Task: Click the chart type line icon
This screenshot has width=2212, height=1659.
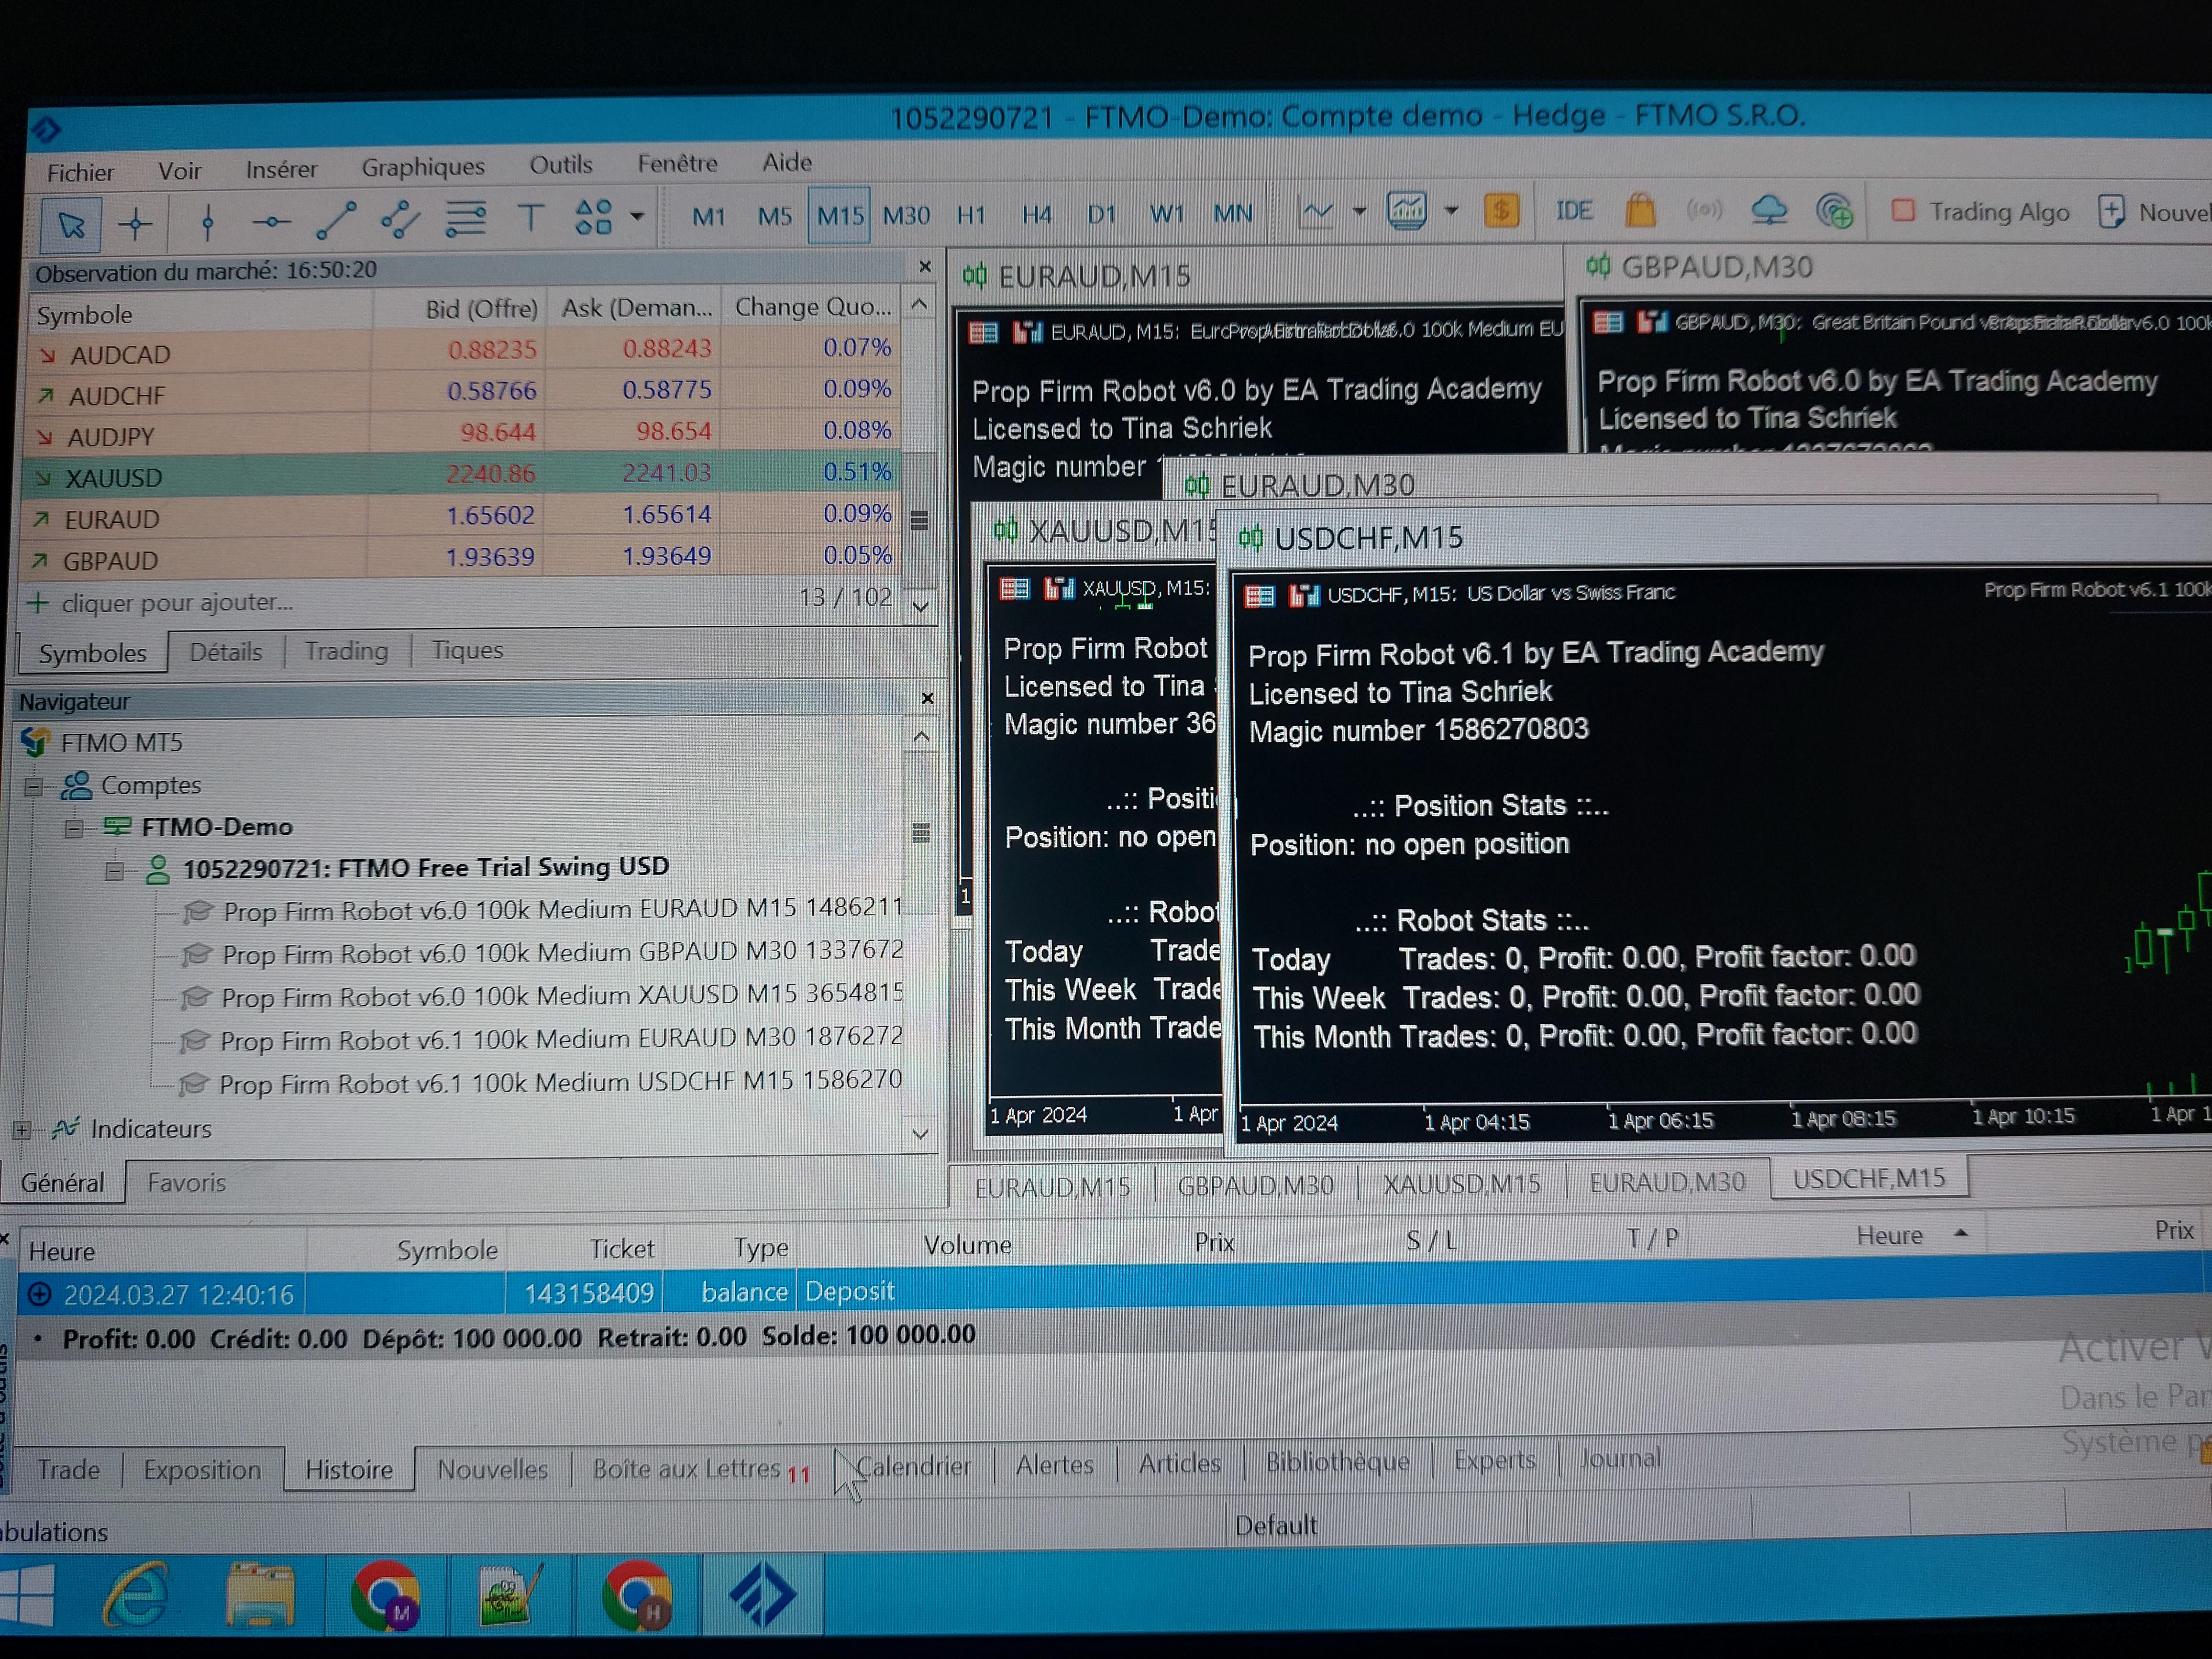Action: pos(1316,212)
